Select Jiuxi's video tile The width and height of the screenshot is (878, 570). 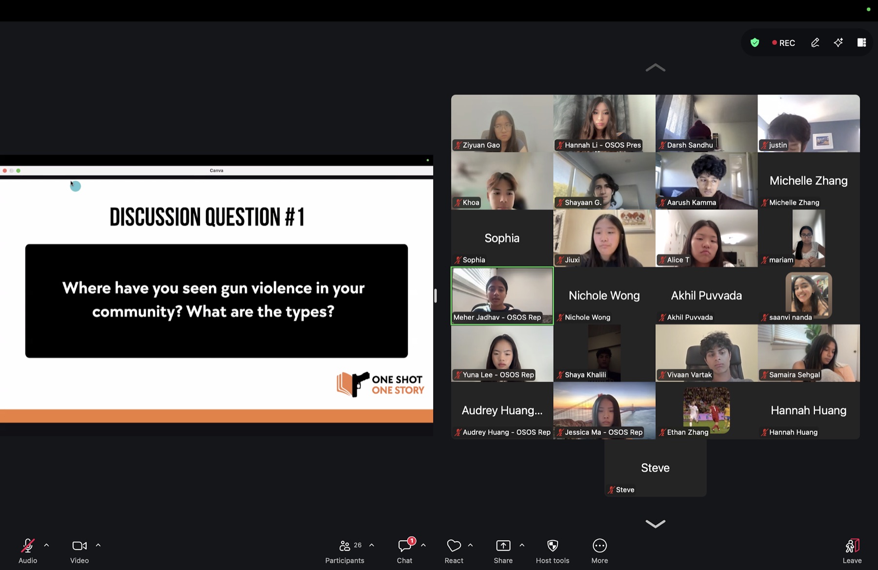(604, 238)
